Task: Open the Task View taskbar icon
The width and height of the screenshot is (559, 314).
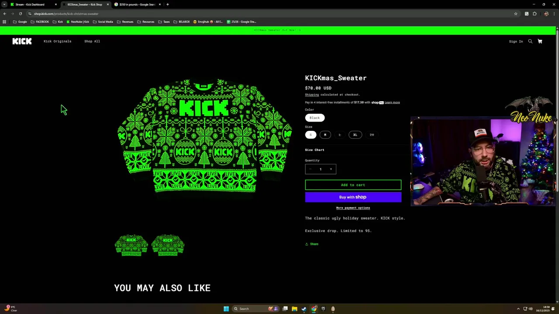Action: coord(285,309)
